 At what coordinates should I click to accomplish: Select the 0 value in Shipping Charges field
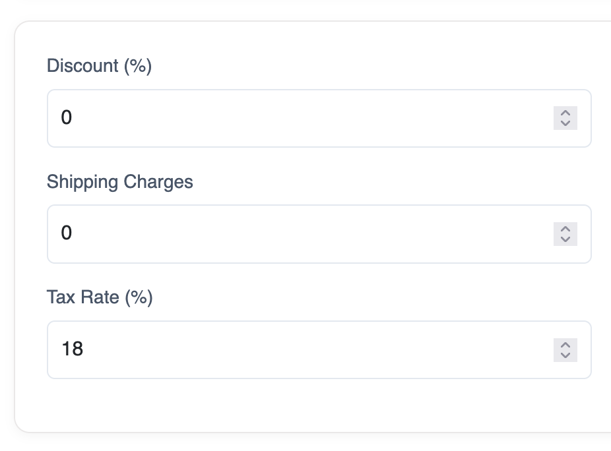[x=67, y=234]
